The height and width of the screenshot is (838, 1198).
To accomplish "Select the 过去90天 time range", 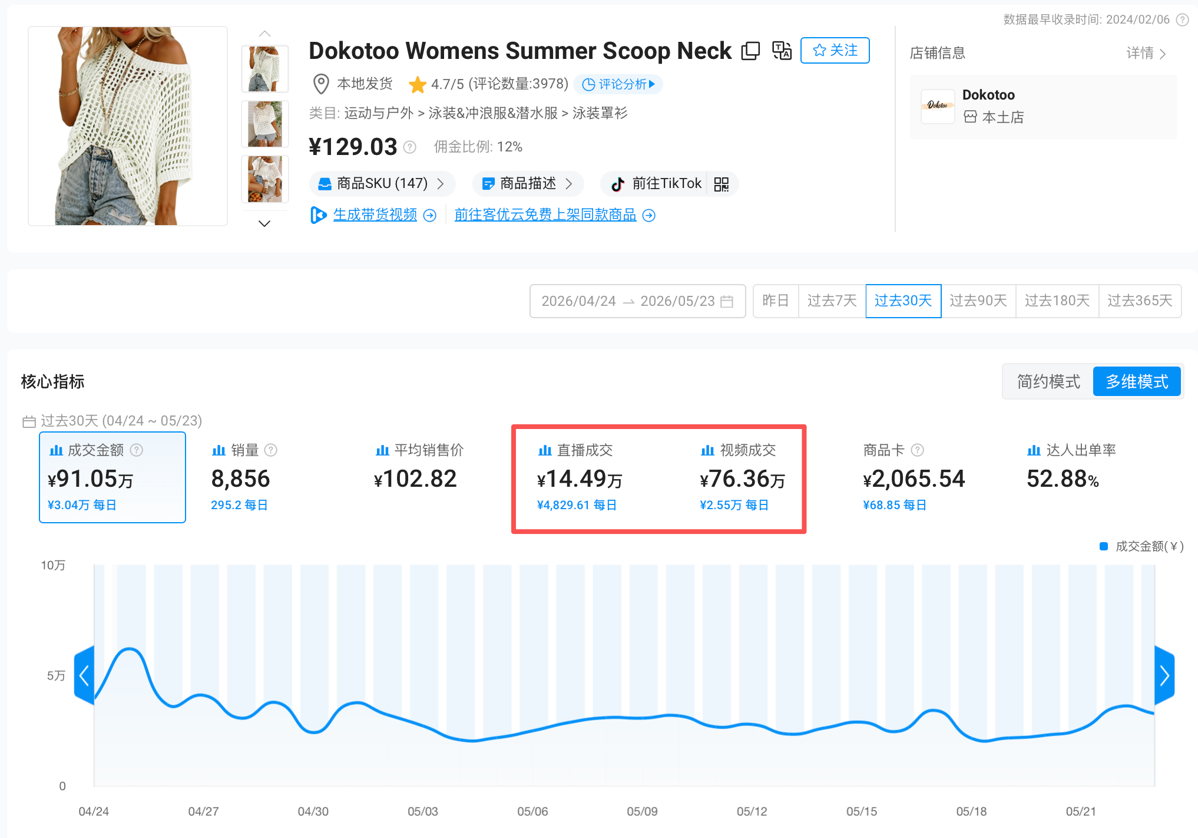I will 978,301.
